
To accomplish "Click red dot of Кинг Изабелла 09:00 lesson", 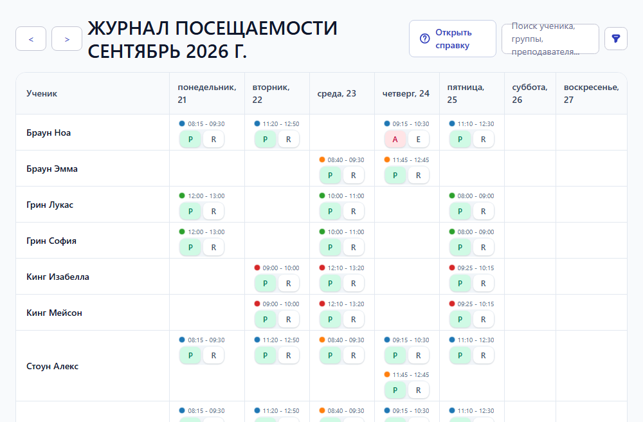I will pyautogui.click(x=257, y=268).
